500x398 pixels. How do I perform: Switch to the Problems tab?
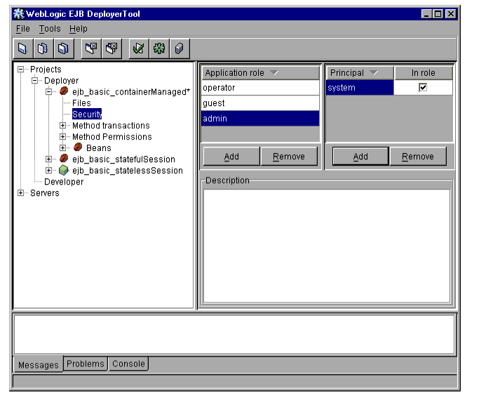86,364
